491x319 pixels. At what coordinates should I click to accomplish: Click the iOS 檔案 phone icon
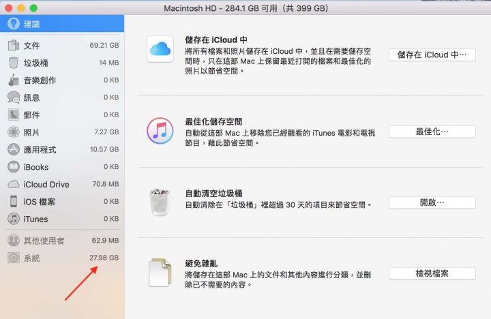pyautogui.click(x=14, y=201)
